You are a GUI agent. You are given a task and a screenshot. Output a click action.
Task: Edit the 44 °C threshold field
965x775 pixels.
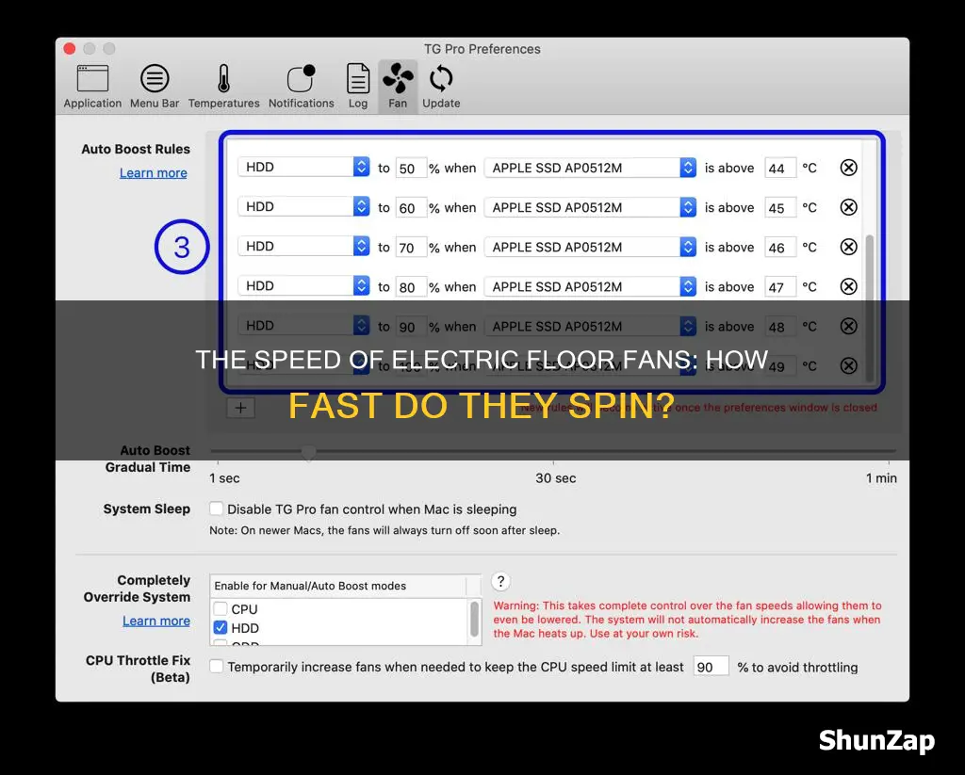coord(779,168)
